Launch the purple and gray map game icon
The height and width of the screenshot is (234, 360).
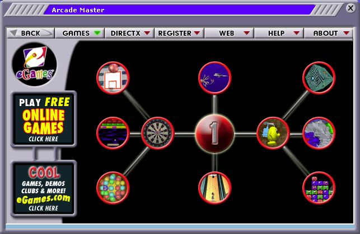[319, 133]
